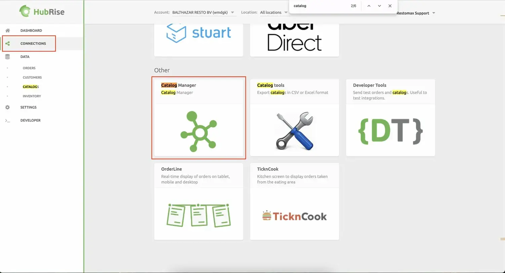Screen dimensions: 505x273
Task: Select the OrderLine app card
Action: point(198,201)
